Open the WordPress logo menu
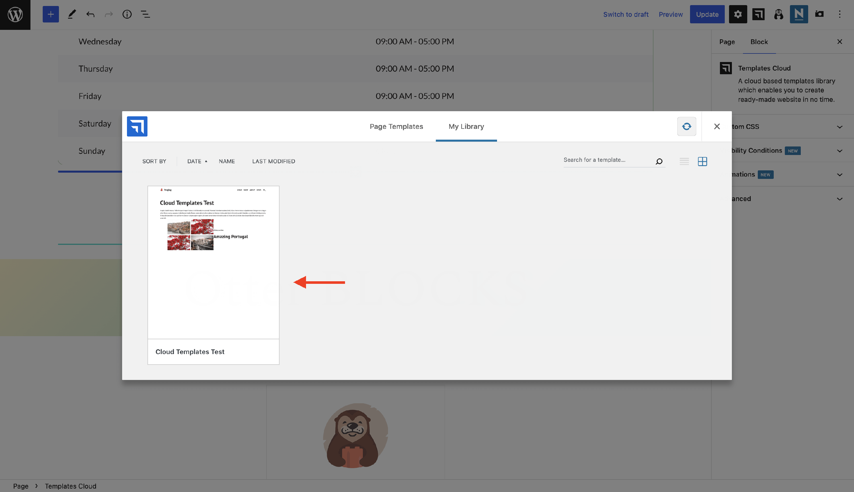The height and width of the screenshot is (492, 854). (15, 15)
